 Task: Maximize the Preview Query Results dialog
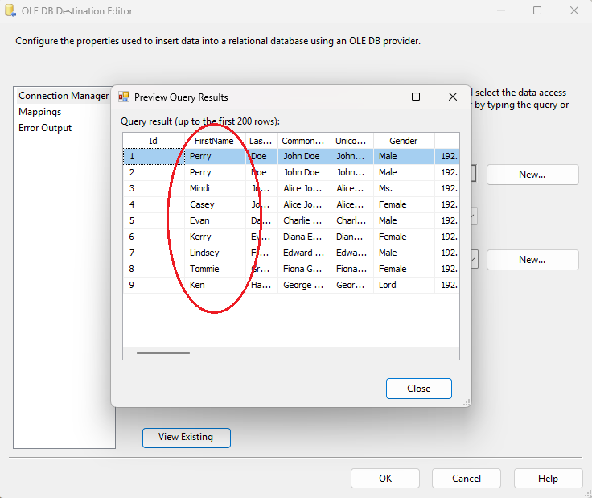click(416, 97)
